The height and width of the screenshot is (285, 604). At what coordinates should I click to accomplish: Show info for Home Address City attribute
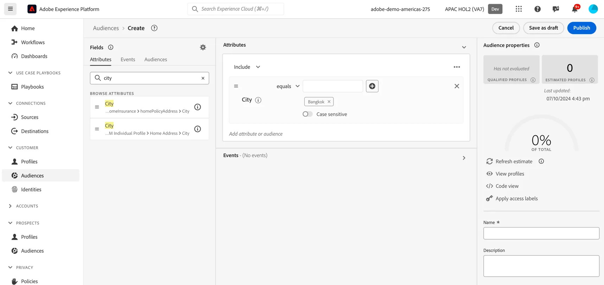(198, 129)
